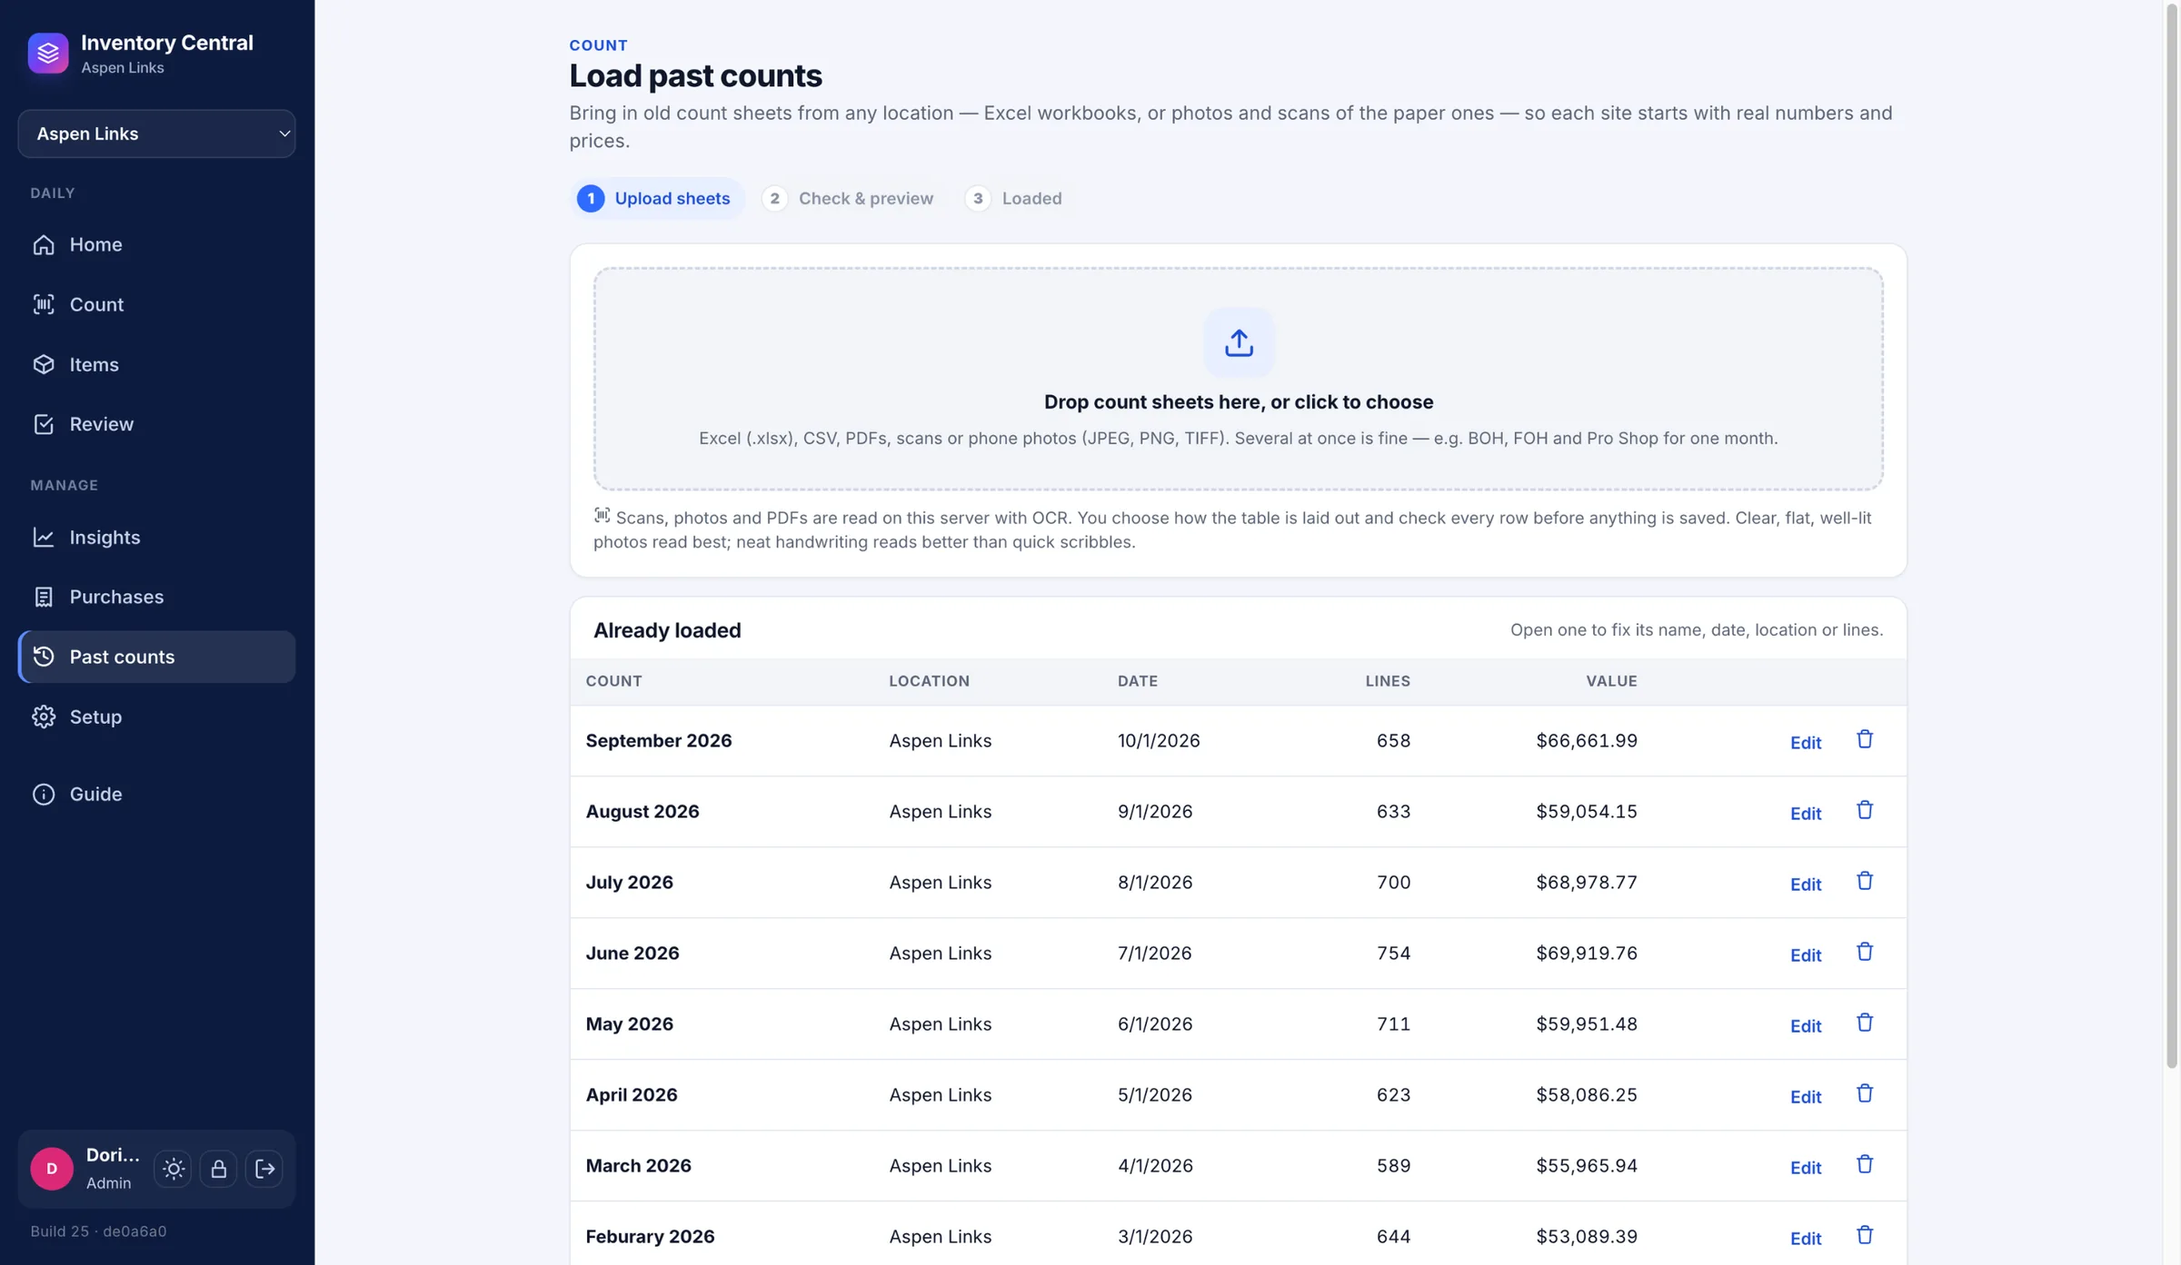Select the Check & preview step
The height and width of the screenshot is (1265, 2181).
tap(848, 198)
